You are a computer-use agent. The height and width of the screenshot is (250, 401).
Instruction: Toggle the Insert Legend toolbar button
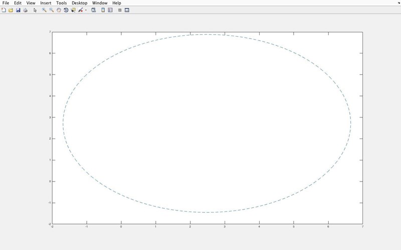tap(110, 10)
